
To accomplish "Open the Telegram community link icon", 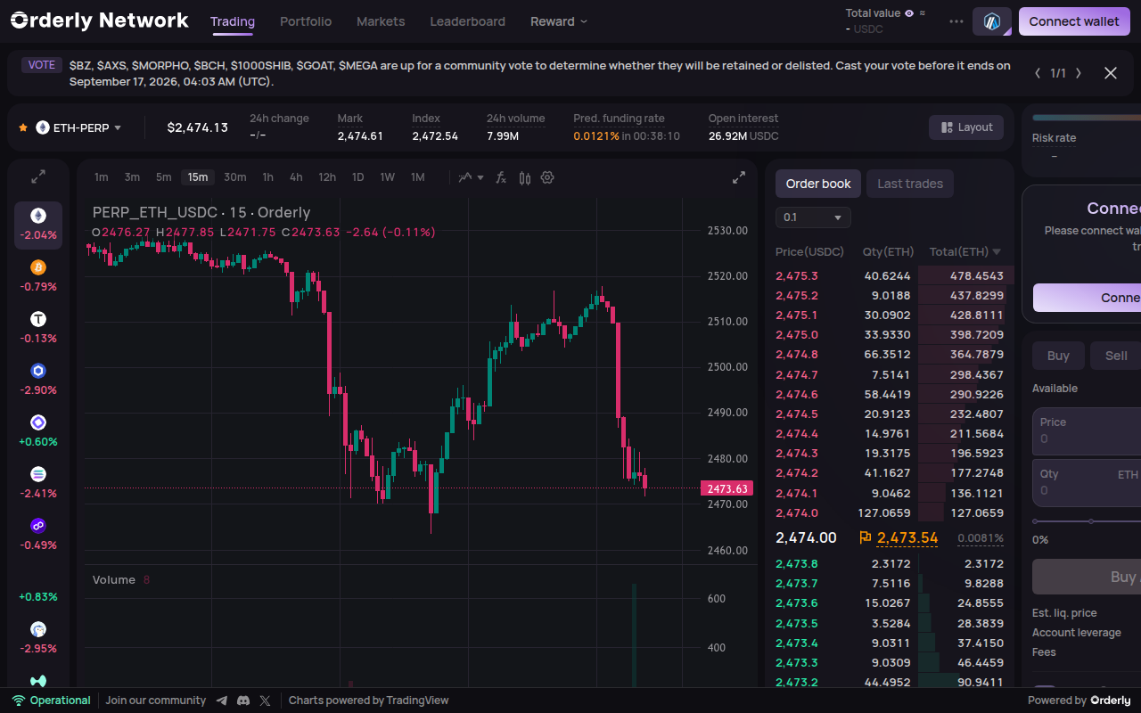I will [x=222, y=701].
